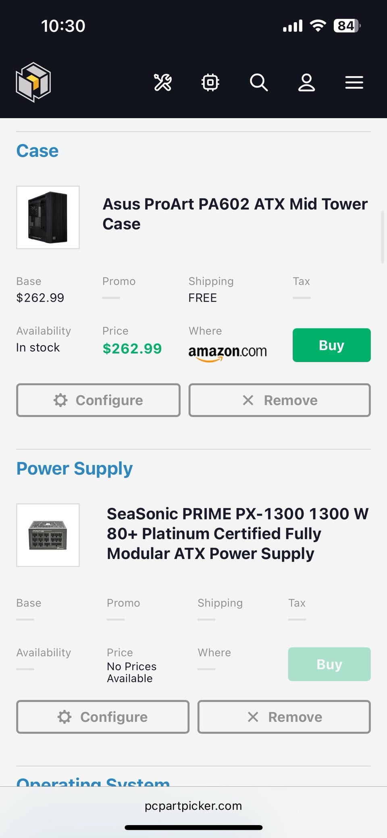Image resolution: width=387 pixels, height=838 pixels.
Task: Tap the Asus ProArt case thumbnail
Action: [x=48, y=217]
